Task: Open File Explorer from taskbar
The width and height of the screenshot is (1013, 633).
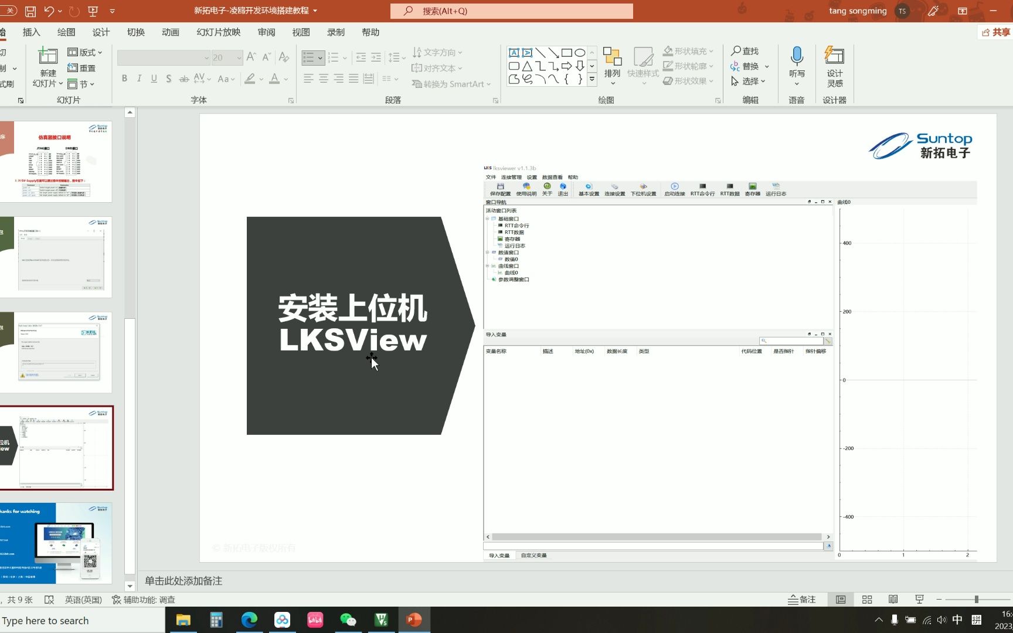Action: point(183,620)
